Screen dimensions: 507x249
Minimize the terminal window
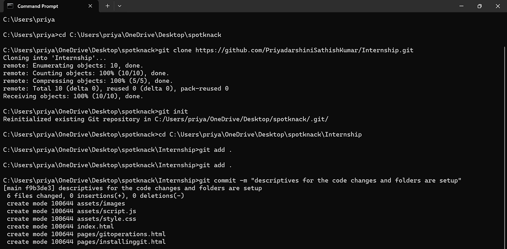tap(461, 6)
